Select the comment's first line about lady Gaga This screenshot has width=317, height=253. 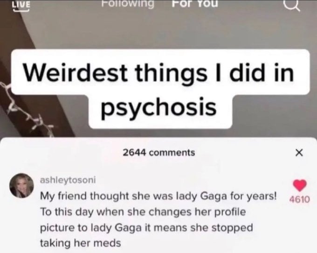[x=158, y=196]
